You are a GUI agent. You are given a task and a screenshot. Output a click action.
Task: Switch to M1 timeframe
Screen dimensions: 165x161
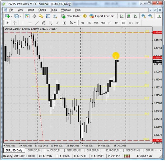(82, 23)
